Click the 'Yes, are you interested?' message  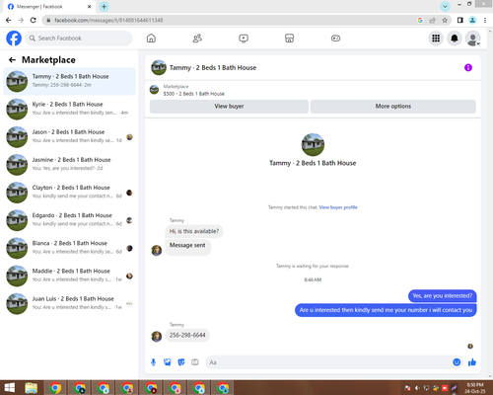[x=443, y=296]
